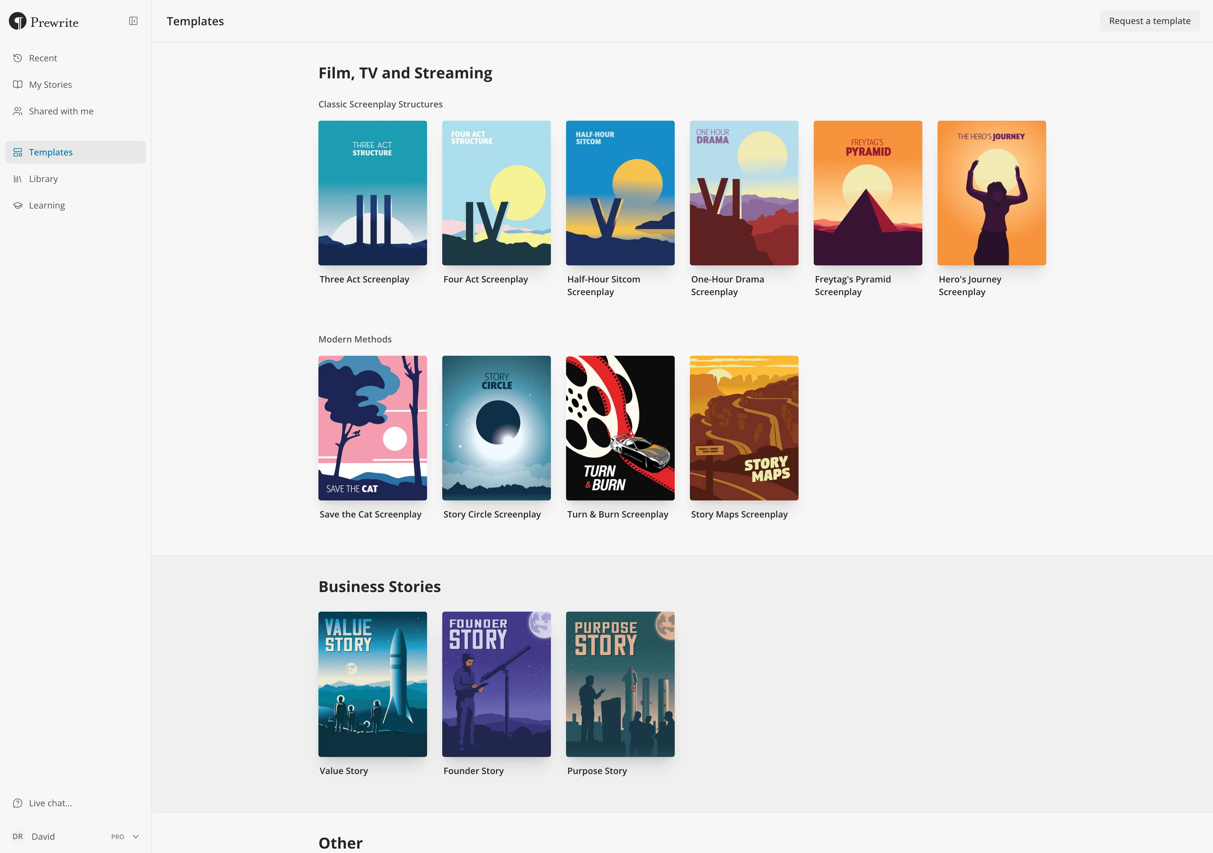Click the PRO badge

(118, 837)
